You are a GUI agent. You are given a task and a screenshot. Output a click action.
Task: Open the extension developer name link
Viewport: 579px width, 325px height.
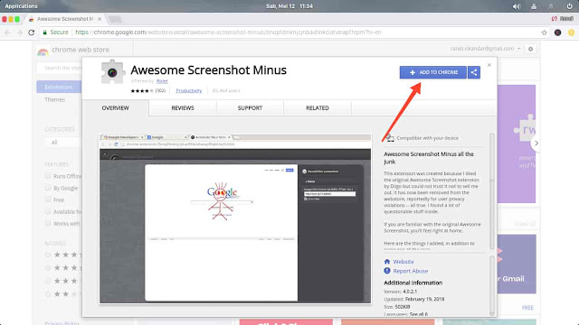point(162,81)
